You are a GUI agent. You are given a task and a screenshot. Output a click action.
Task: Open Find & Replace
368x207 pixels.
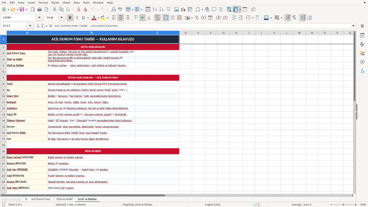click(x=113, y=10)
